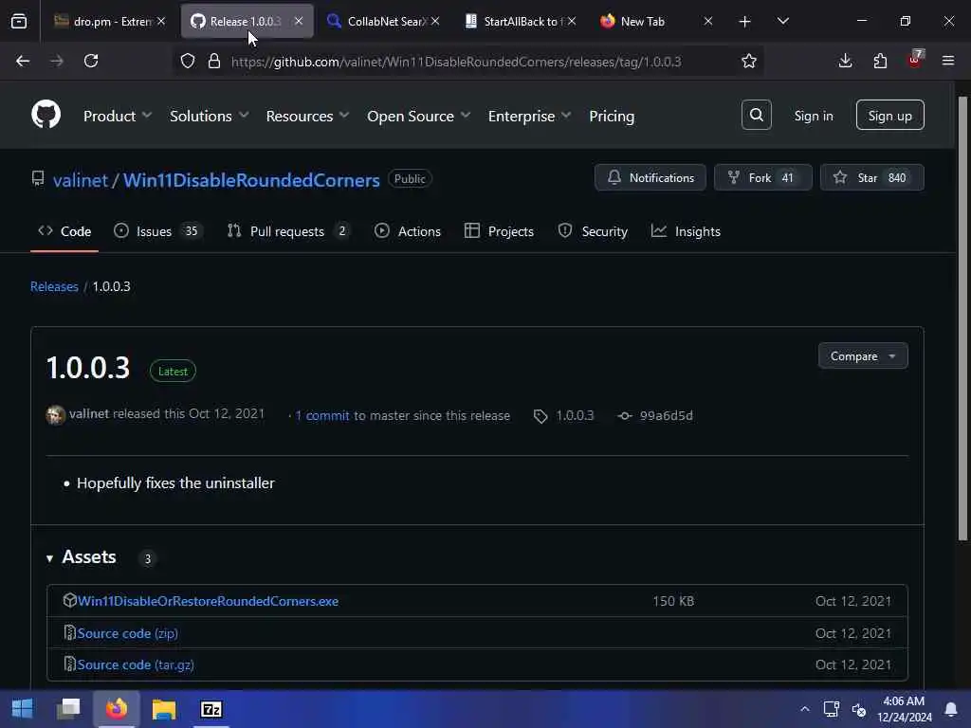Expand the Solutions menu
This screenshot has height=728, width=971.
pyautogui.click(x=209, y=116)
